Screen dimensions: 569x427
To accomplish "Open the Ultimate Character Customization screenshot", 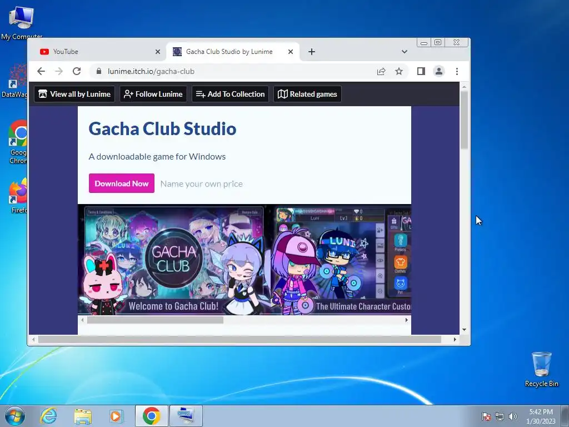I will click(x=341, y=259).
